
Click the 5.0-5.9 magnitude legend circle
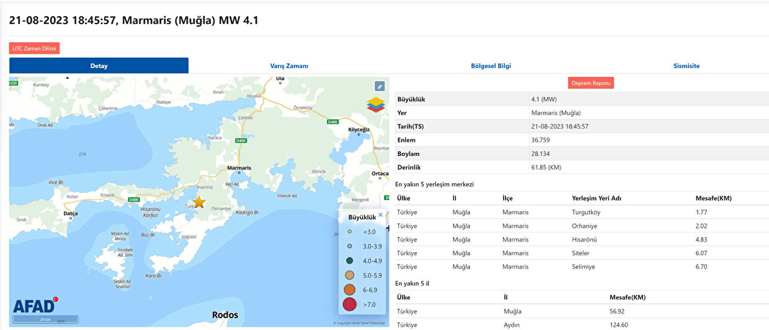(x=350, y=275)
